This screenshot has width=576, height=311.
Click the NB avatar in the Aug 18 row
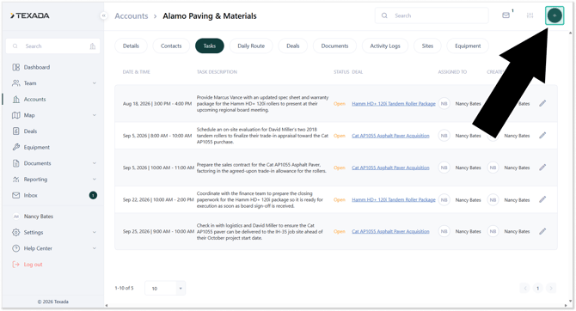pos(444,104)
